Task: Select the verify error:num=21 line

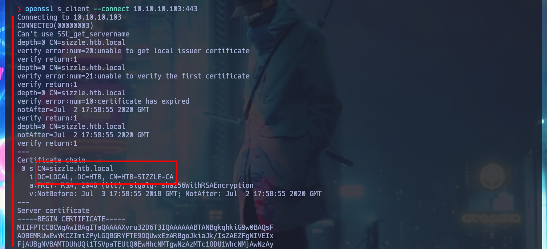Action: click(x=133, y=76)
